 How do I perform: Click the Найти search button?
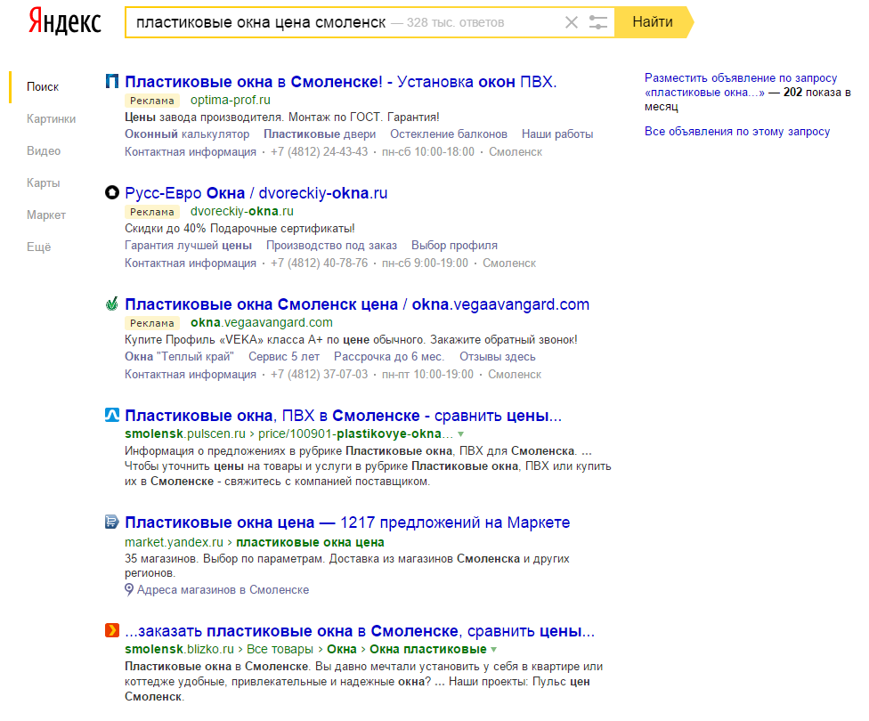654,22
